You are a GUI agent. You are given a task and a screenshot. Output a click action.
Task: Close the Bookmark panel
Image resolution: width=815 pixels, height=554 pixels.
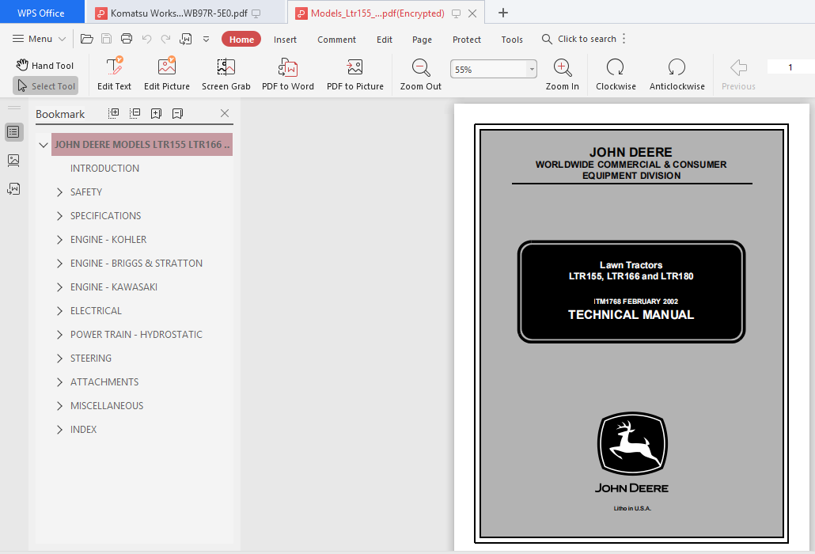click(x=225, y=113)
